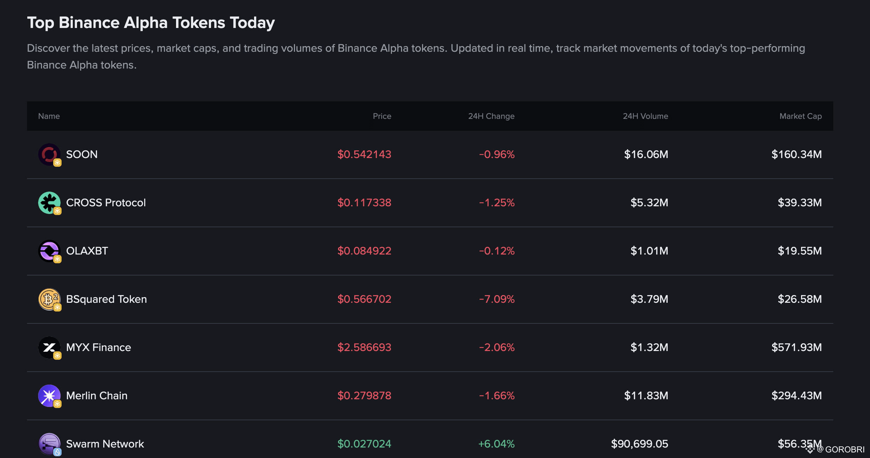Open the Merlin Chain token link
Screen dimensions: 870x458
tap(97, 395)
